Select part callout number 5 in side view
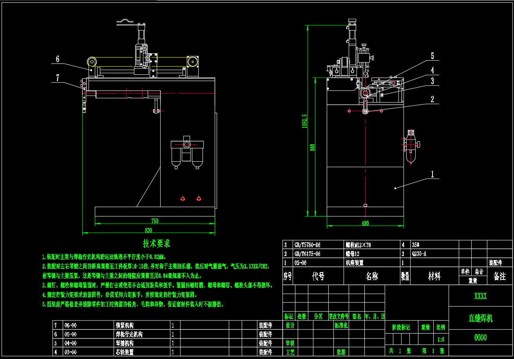The height and width of the screenshot is (359, 514). (433, 56)
